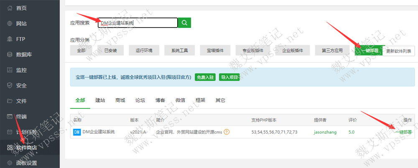Viewport: 418px width, 168px height.
Task: Click the green search magnifier button
Action: click(x=184, y=23)
